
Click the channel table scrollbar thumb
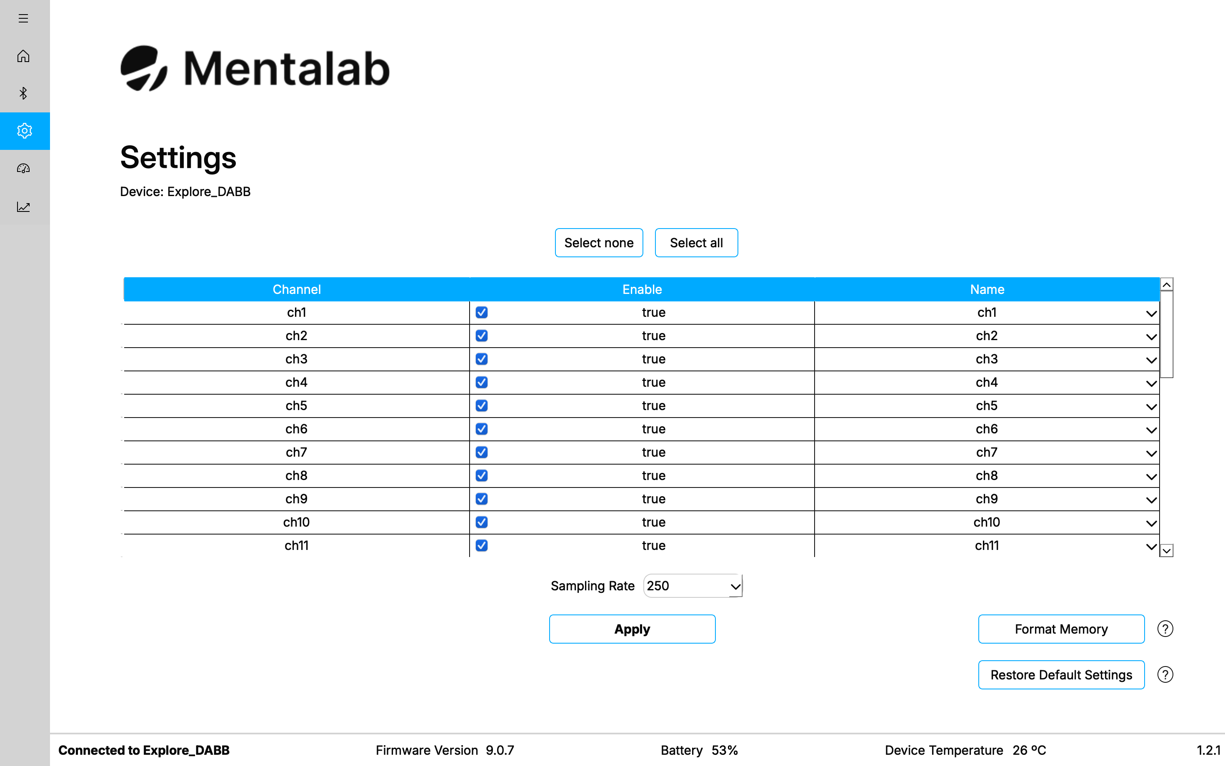click(1167, 334)
